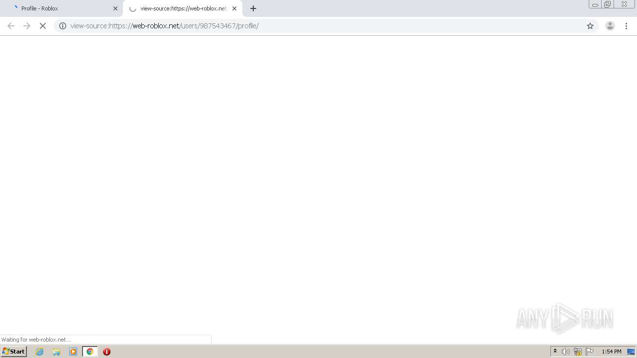Show hidden system tray icons
637x358 pixels.
click(555, 352)
